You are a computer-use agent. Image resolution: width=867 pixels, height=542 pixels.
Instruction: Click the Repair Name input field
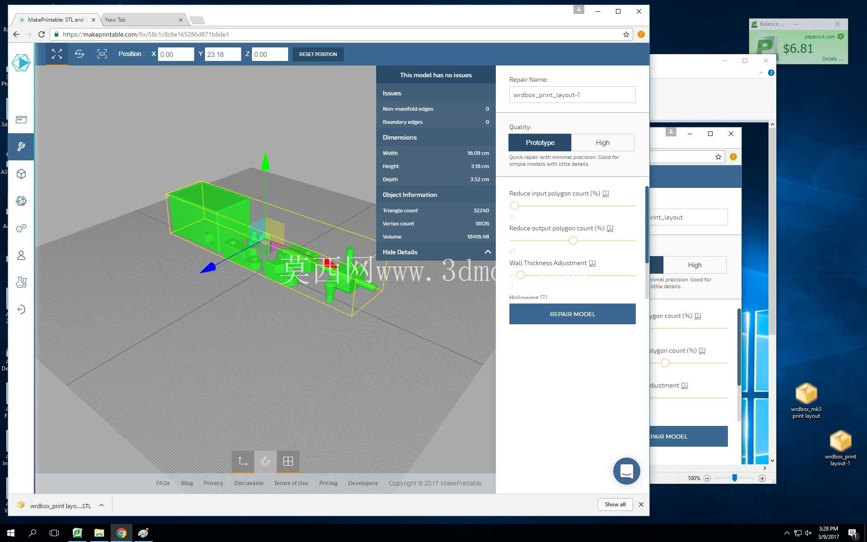pyautogui.click(x=572, y=95)
